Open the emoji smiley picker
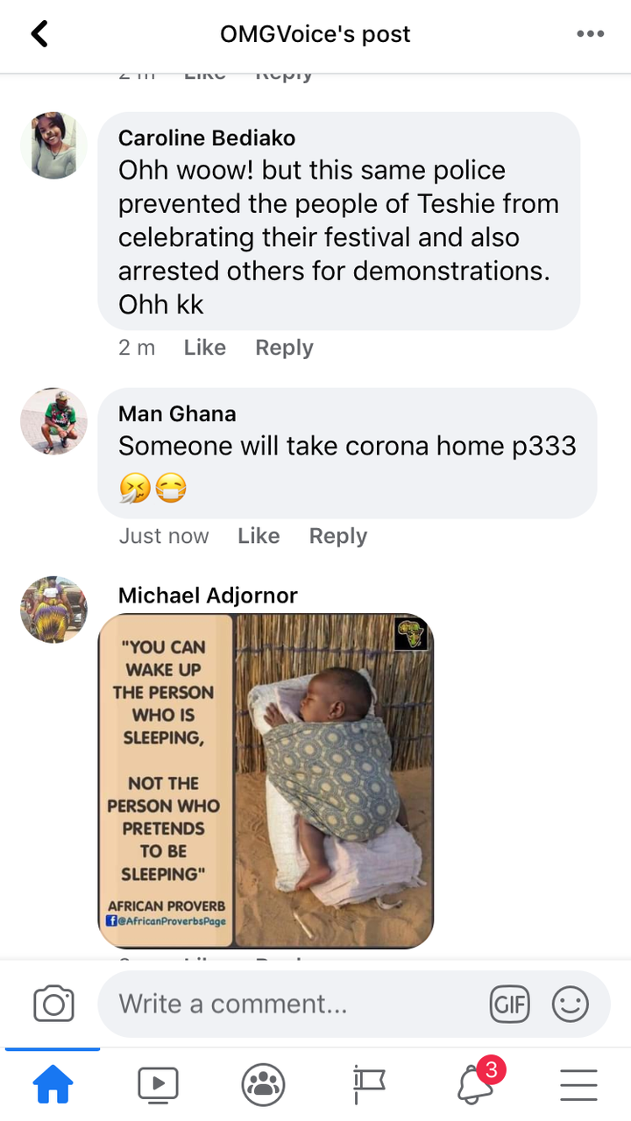 (571, 1004)
